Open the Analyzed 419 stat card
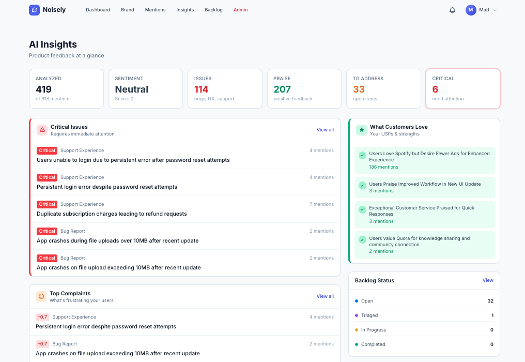 [66, 89]
